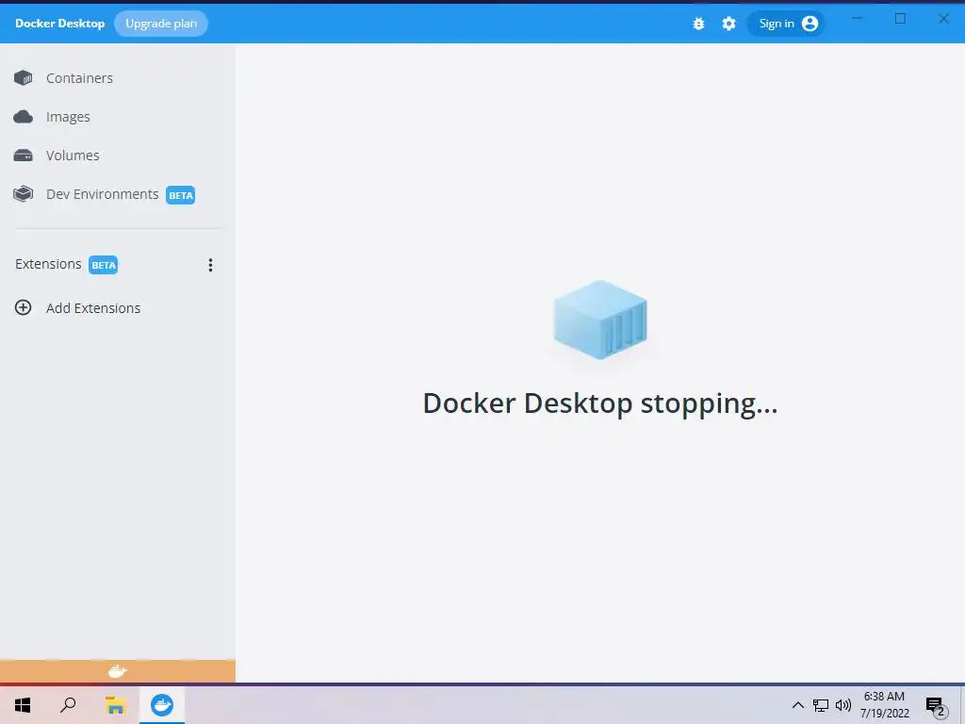965x724 pixels.
Task: Open the troubleshoot bug icon
Action: 698,24
